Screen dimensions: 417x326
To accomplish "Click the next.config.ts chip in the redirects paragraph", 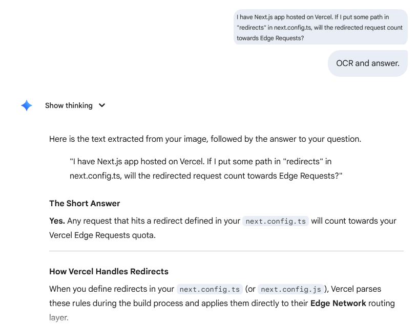I will [210, 290].
